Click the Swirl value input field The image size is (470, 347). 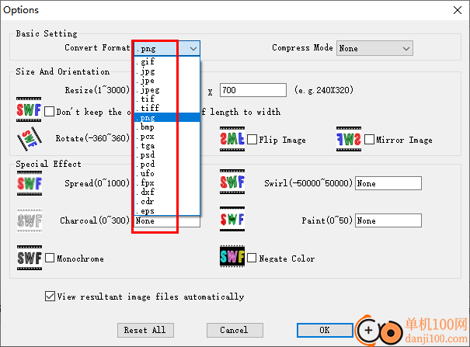[x=388, y=183]
